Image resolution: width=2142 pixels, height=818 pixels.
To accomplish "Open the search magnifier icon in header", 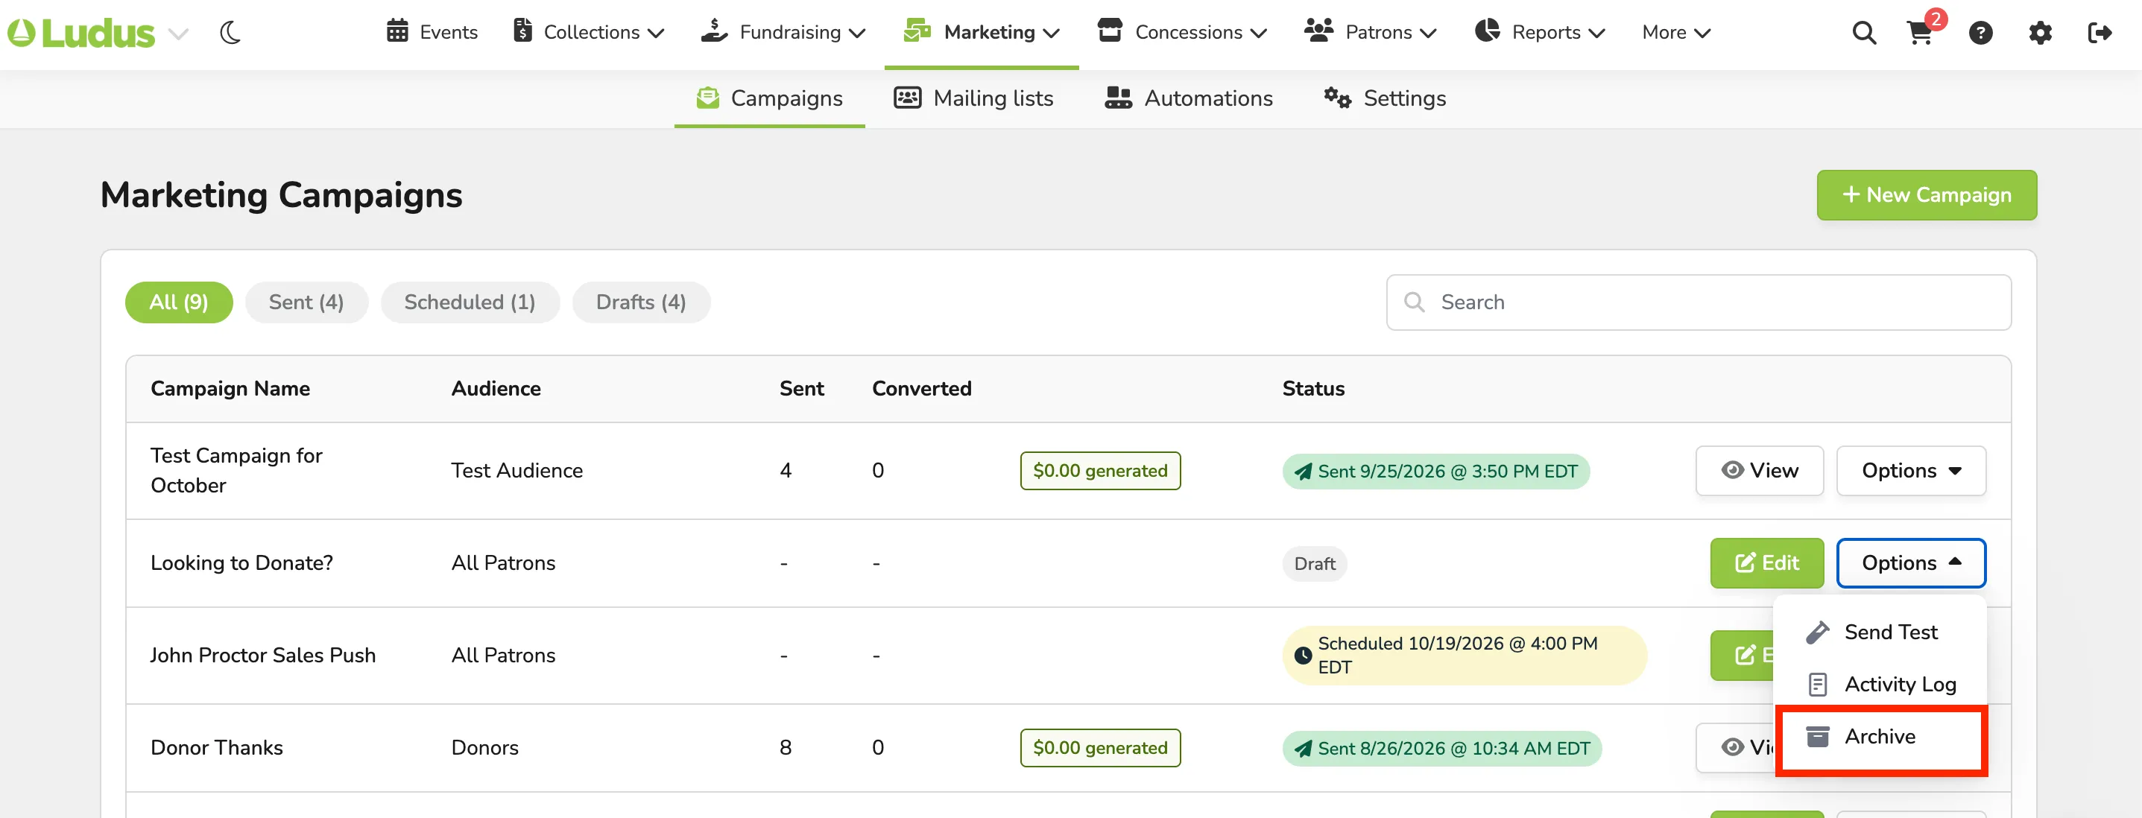I will tap(1863, 34).
